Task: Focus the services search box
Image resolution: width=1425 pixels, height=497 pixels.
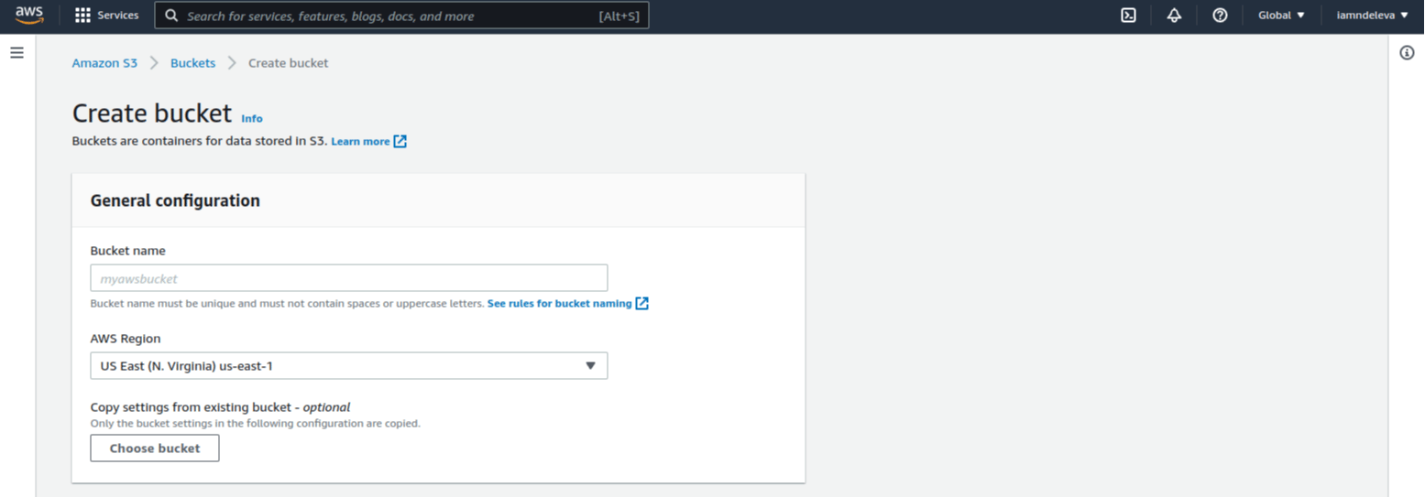Action: coord(401,16)
